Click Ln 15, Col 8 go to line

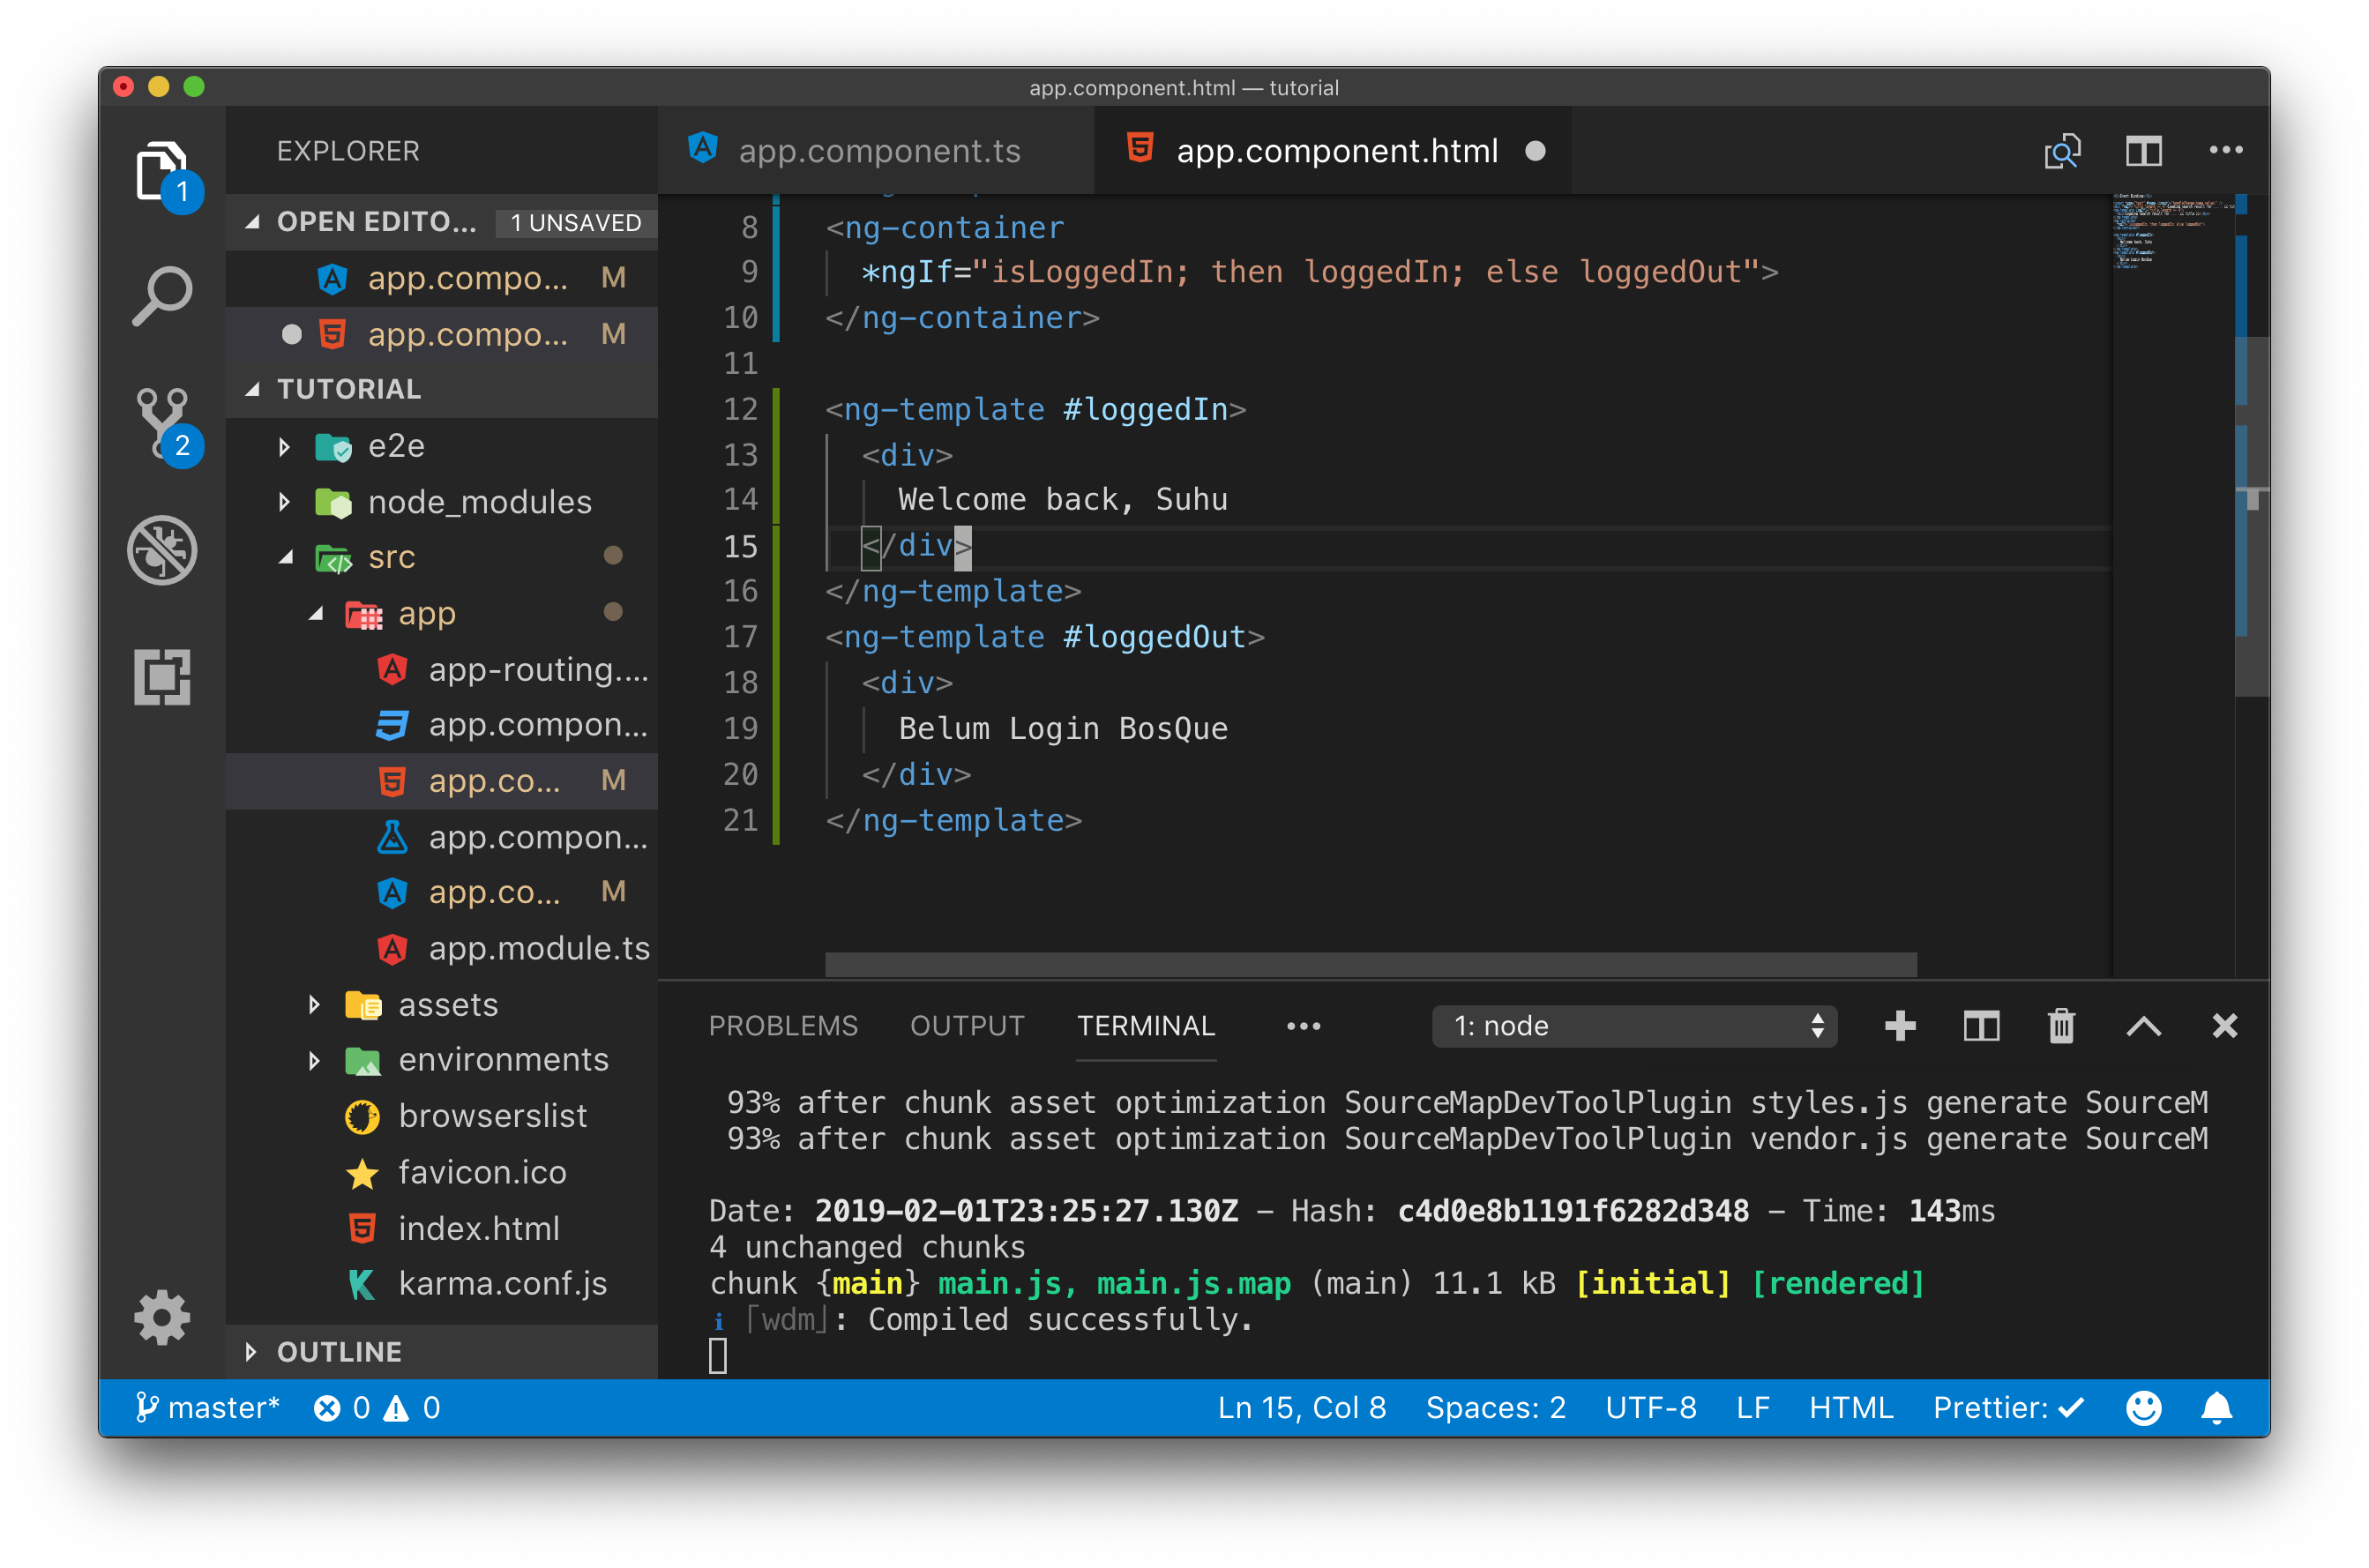[x=1302, y=1408]
